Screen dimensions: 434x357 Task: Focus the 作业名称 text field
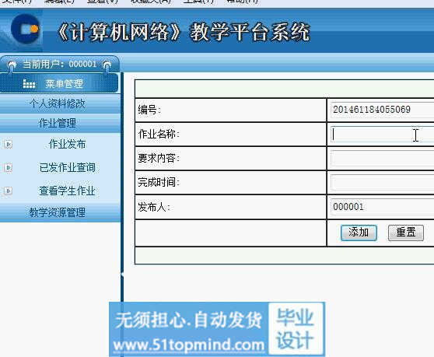point(382,135)
